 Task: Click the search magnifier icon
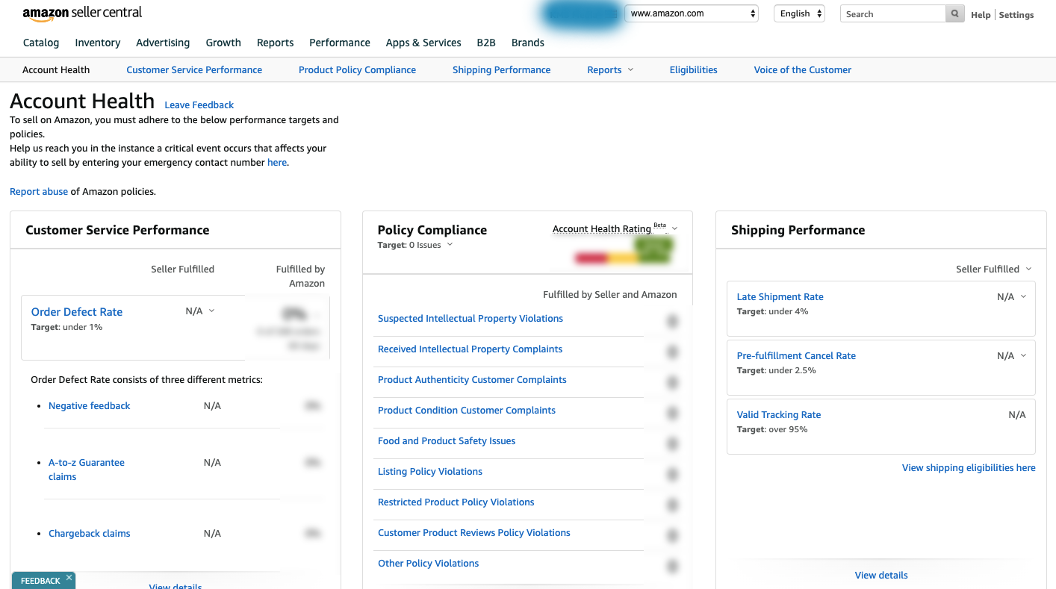point(954,14)
